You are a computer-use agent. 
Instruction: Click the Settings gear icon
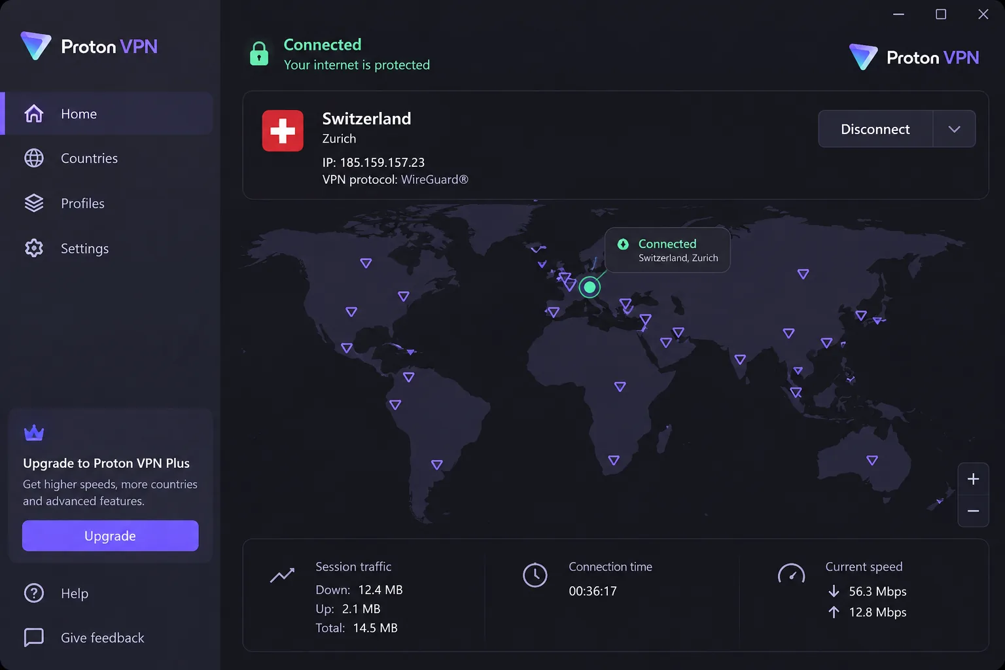(34, 249)
